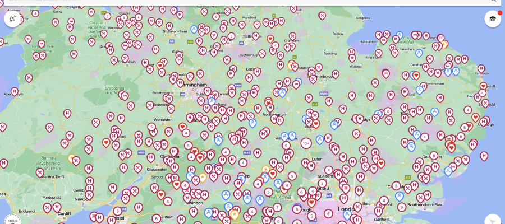This screenshot has width=505, height=224.
Task: Open cluster 5 south of Worcester
Action: (151, 127)
